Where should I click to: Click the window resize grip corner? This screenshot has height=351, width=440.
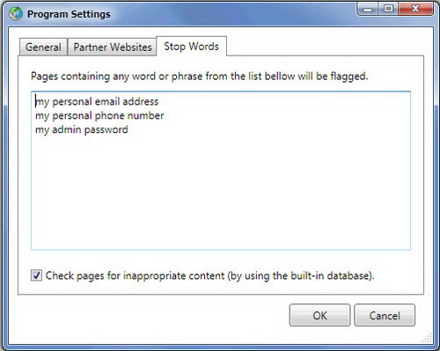tap(428, 338)
